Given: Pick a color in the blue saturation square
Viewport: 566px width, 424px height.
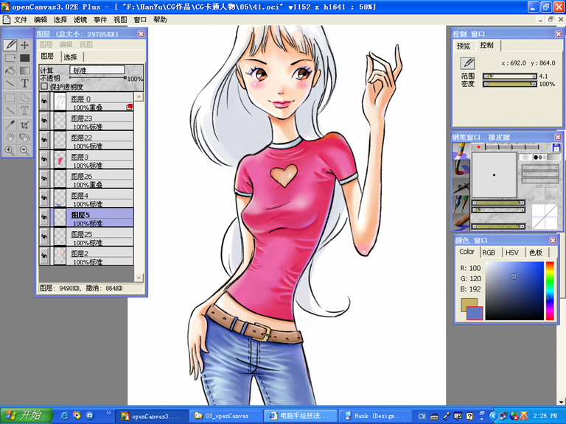Looking at the screenshot, I should (514, 291).
